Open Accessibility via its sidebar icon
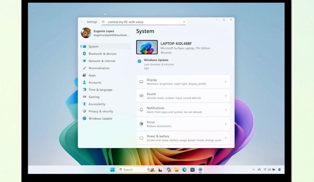Viewport: 314px width, 182px height. (x=84, y=104)
